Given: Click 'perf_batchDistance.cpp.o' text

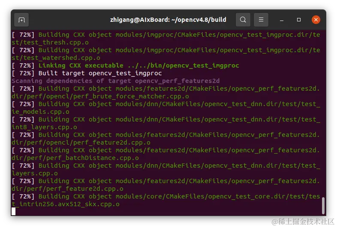Looking at the screenshot, I should (x=93, y=158).
